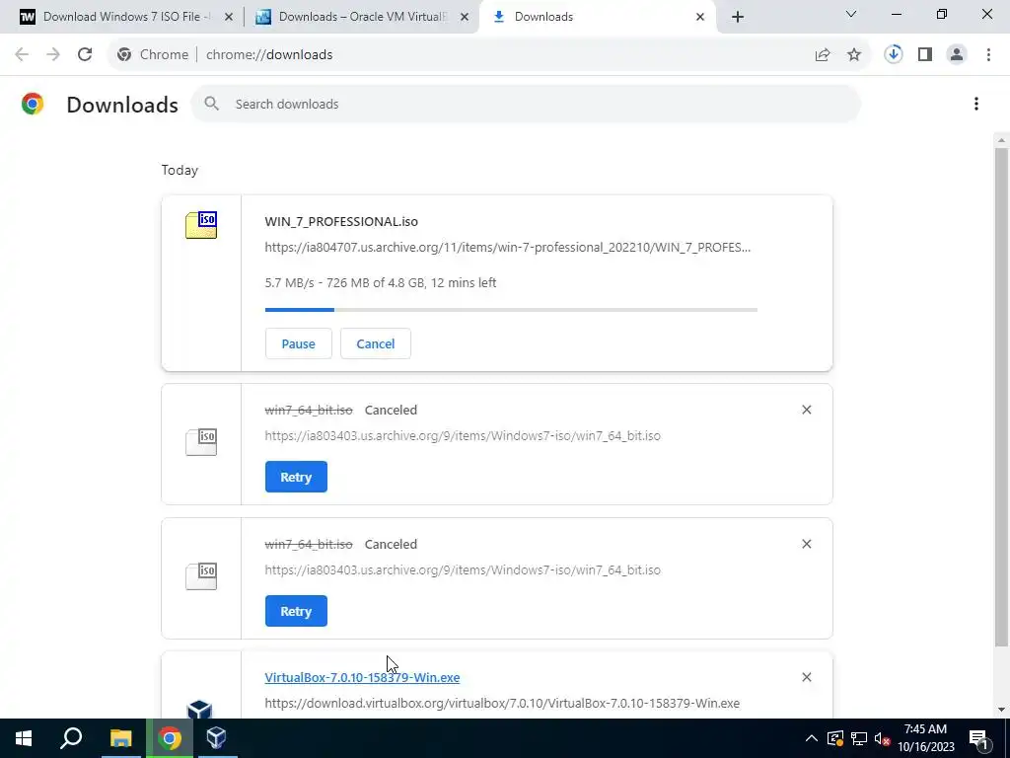Viewport: 1010px width, 758px height.
Task: Open File Explorer from taskbar
Action: (120, 738)
